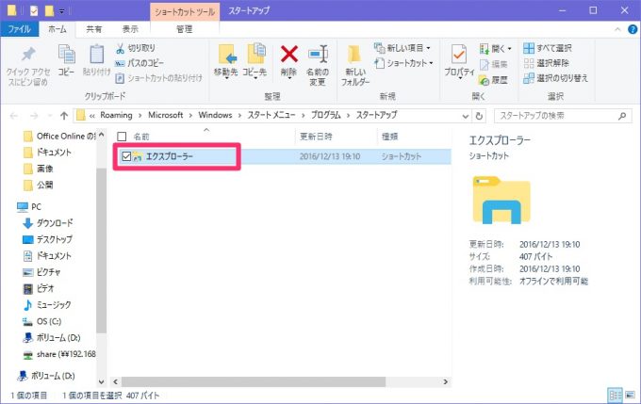The image size is (641, 404).
Task: Choose Copy path (パスのコピー)
Action: pyautogui.click(x=140, y=63)
